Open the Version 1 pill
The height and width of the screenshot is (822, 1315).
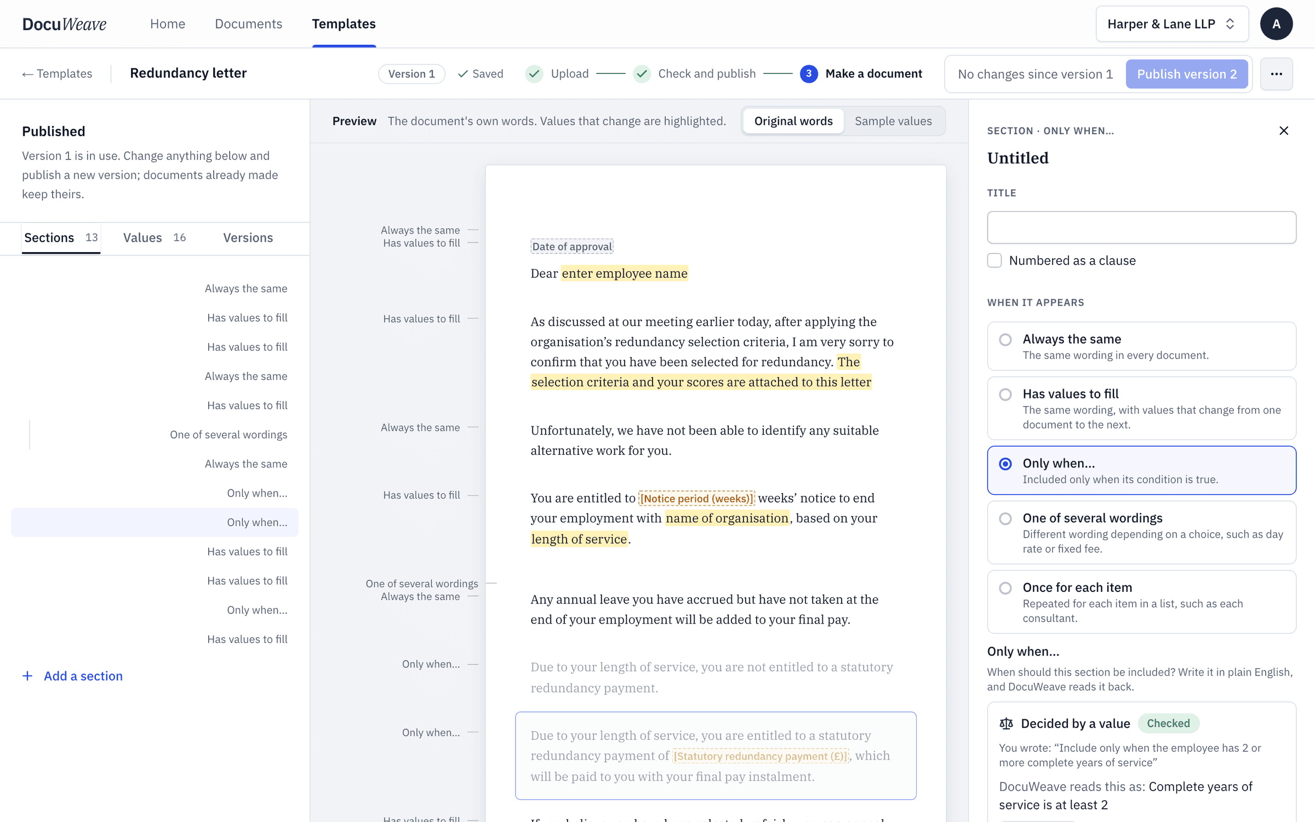coord(411,73)
